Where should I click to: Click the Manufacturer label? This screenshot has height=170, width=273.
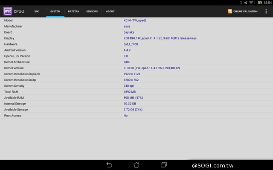tap(13, 26)
